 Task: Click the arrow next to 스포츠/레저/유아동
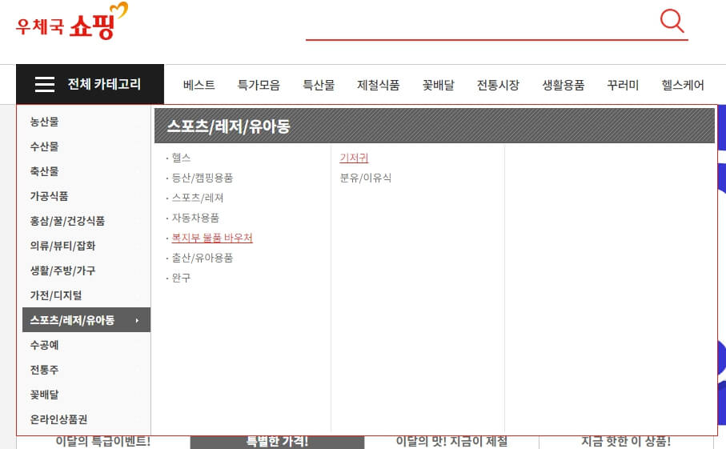[x=137, y=320]
